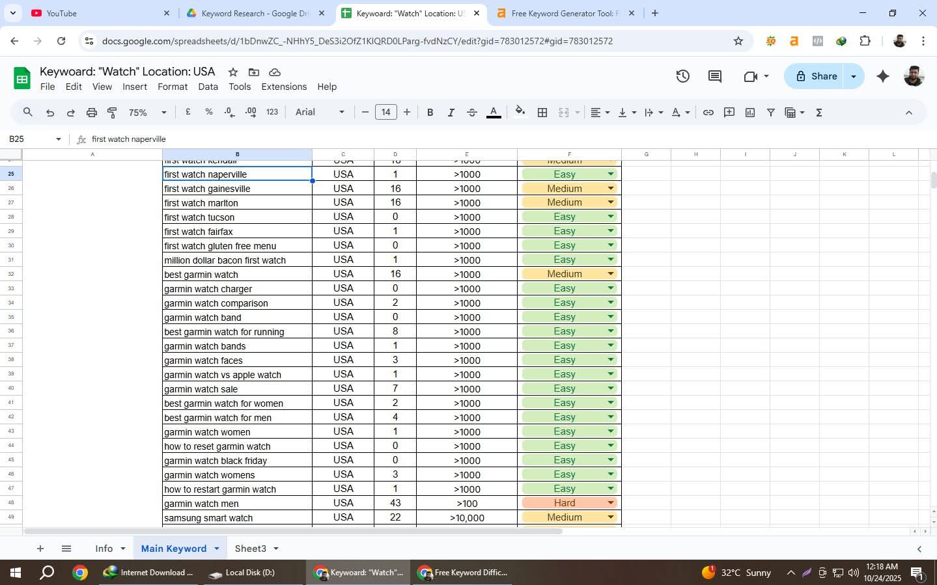This screenshot has width=937, height=585.
Task: Increase decimal places
Action: coord(251,112)
